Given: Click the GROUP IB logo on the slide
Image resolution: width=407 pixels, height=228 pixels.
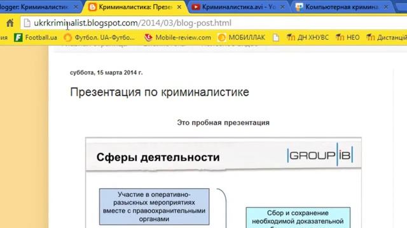Looking at the screenshot, I should (320, 155).
